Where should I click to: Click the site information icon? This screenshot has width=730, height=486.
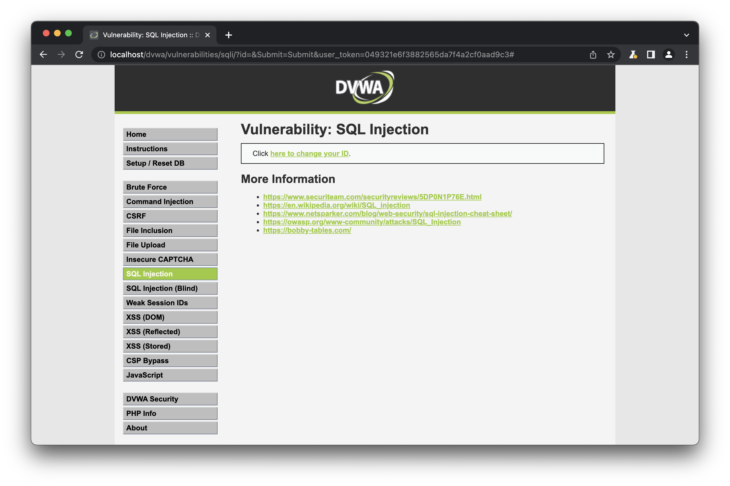(101, 54)
